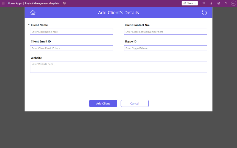
Task: Reset the form with the refresh icon
Action: click(204, 12)
